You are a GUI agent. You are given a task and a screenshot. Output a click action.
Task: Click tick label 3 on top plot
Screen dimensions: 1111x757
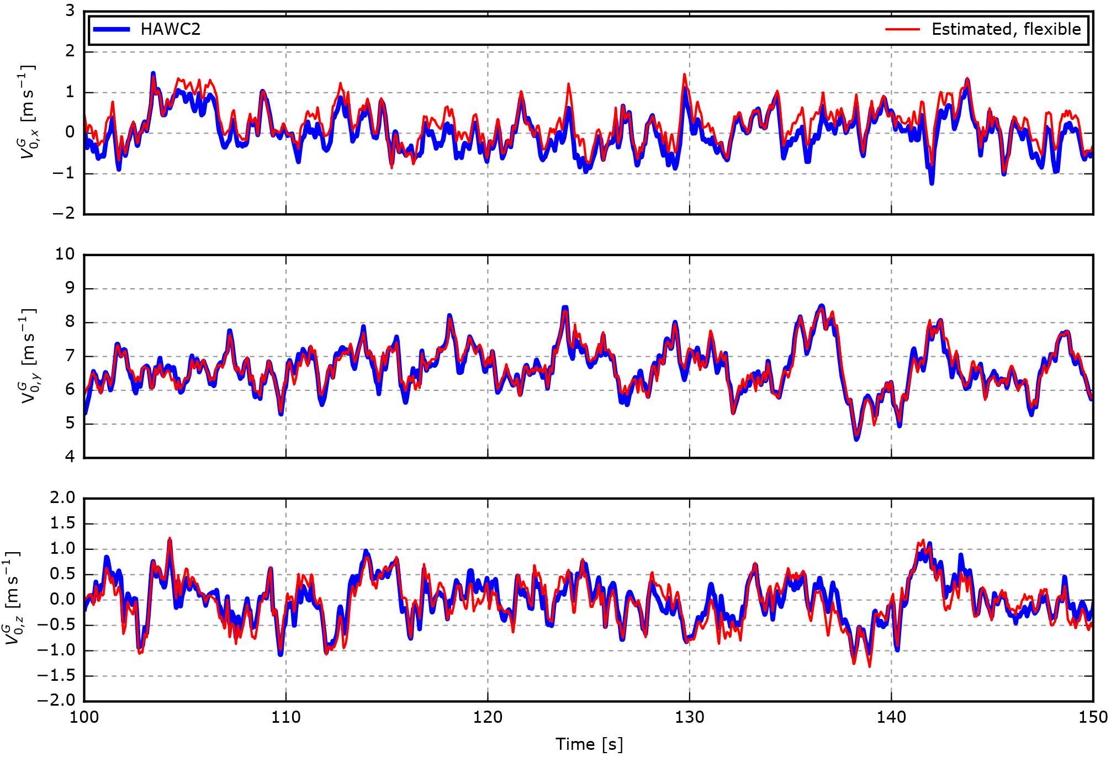(70, 11)
